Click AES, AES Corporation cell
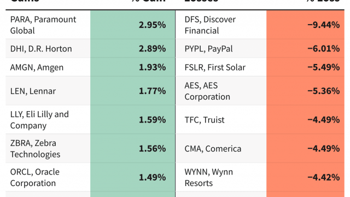Viewport: 350px width, 197px height. click(x=221, y=91)
